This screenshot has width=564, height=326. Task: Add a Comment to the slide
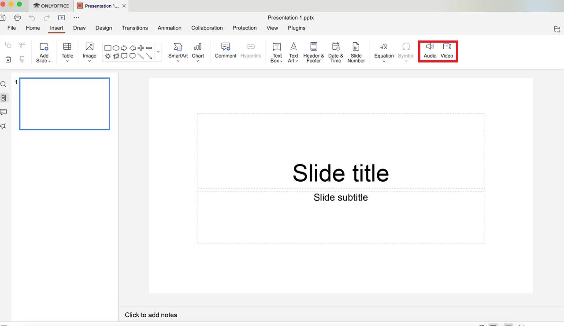[226, 51]
